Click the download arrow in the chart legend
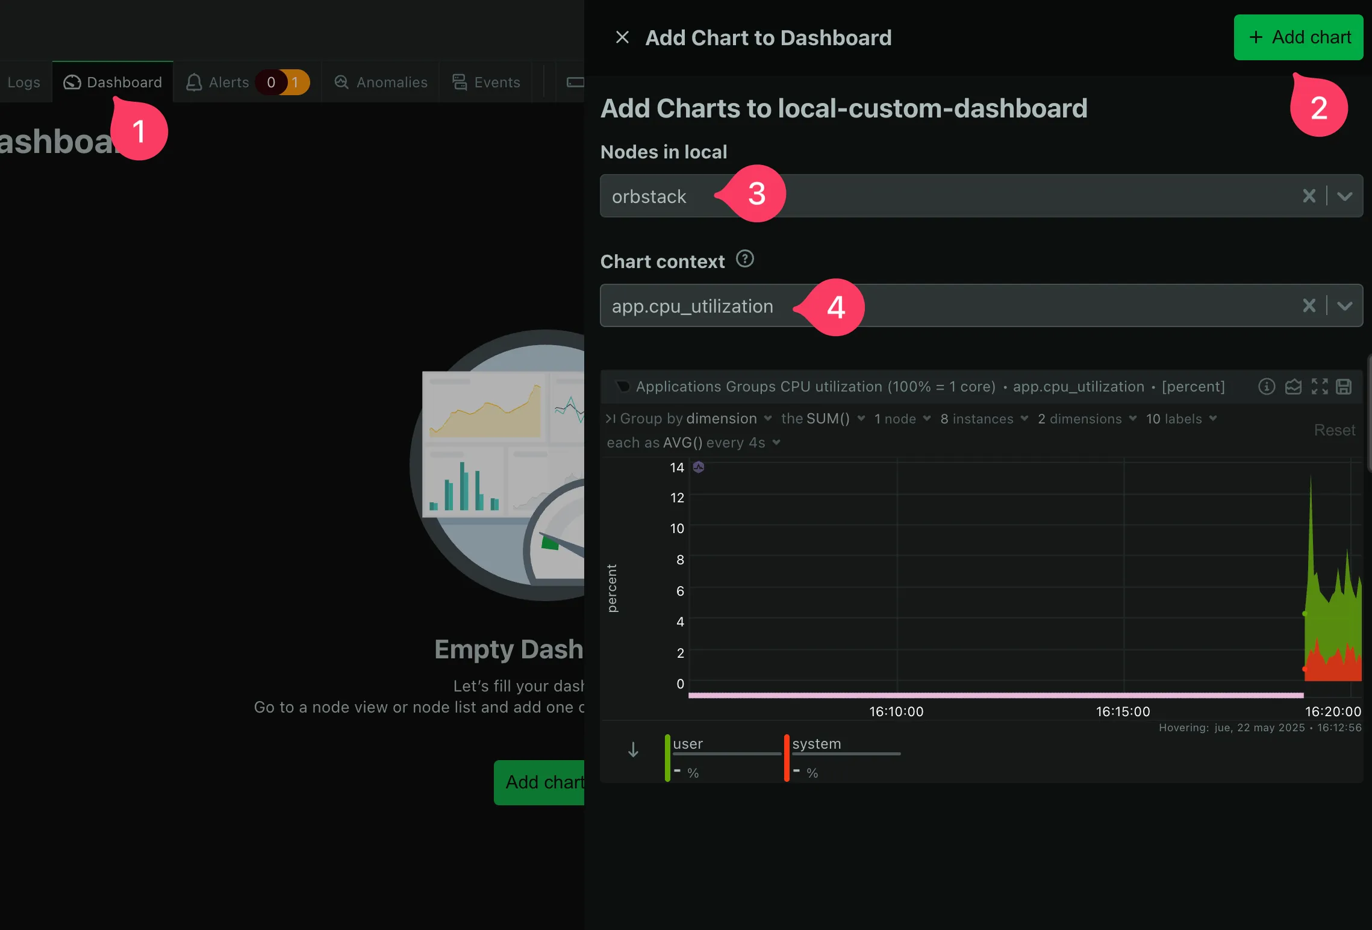The height and width of the screenshot is (930, 1372). (632, 750)
